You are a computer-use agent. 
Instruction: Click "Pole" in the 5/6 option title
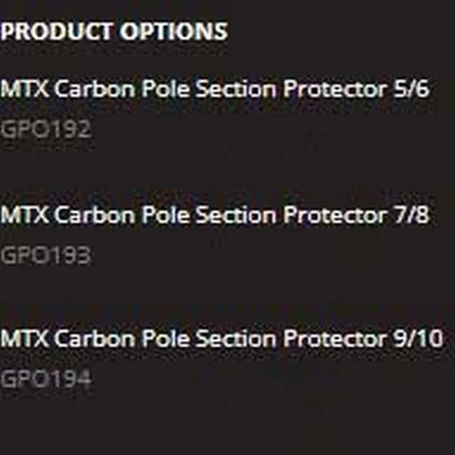[165, 89]
